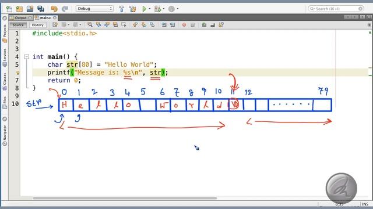Screen dimensions: 373x209
Task: Expand the Back navigation dropdown arrow
Action: (69, 24)
